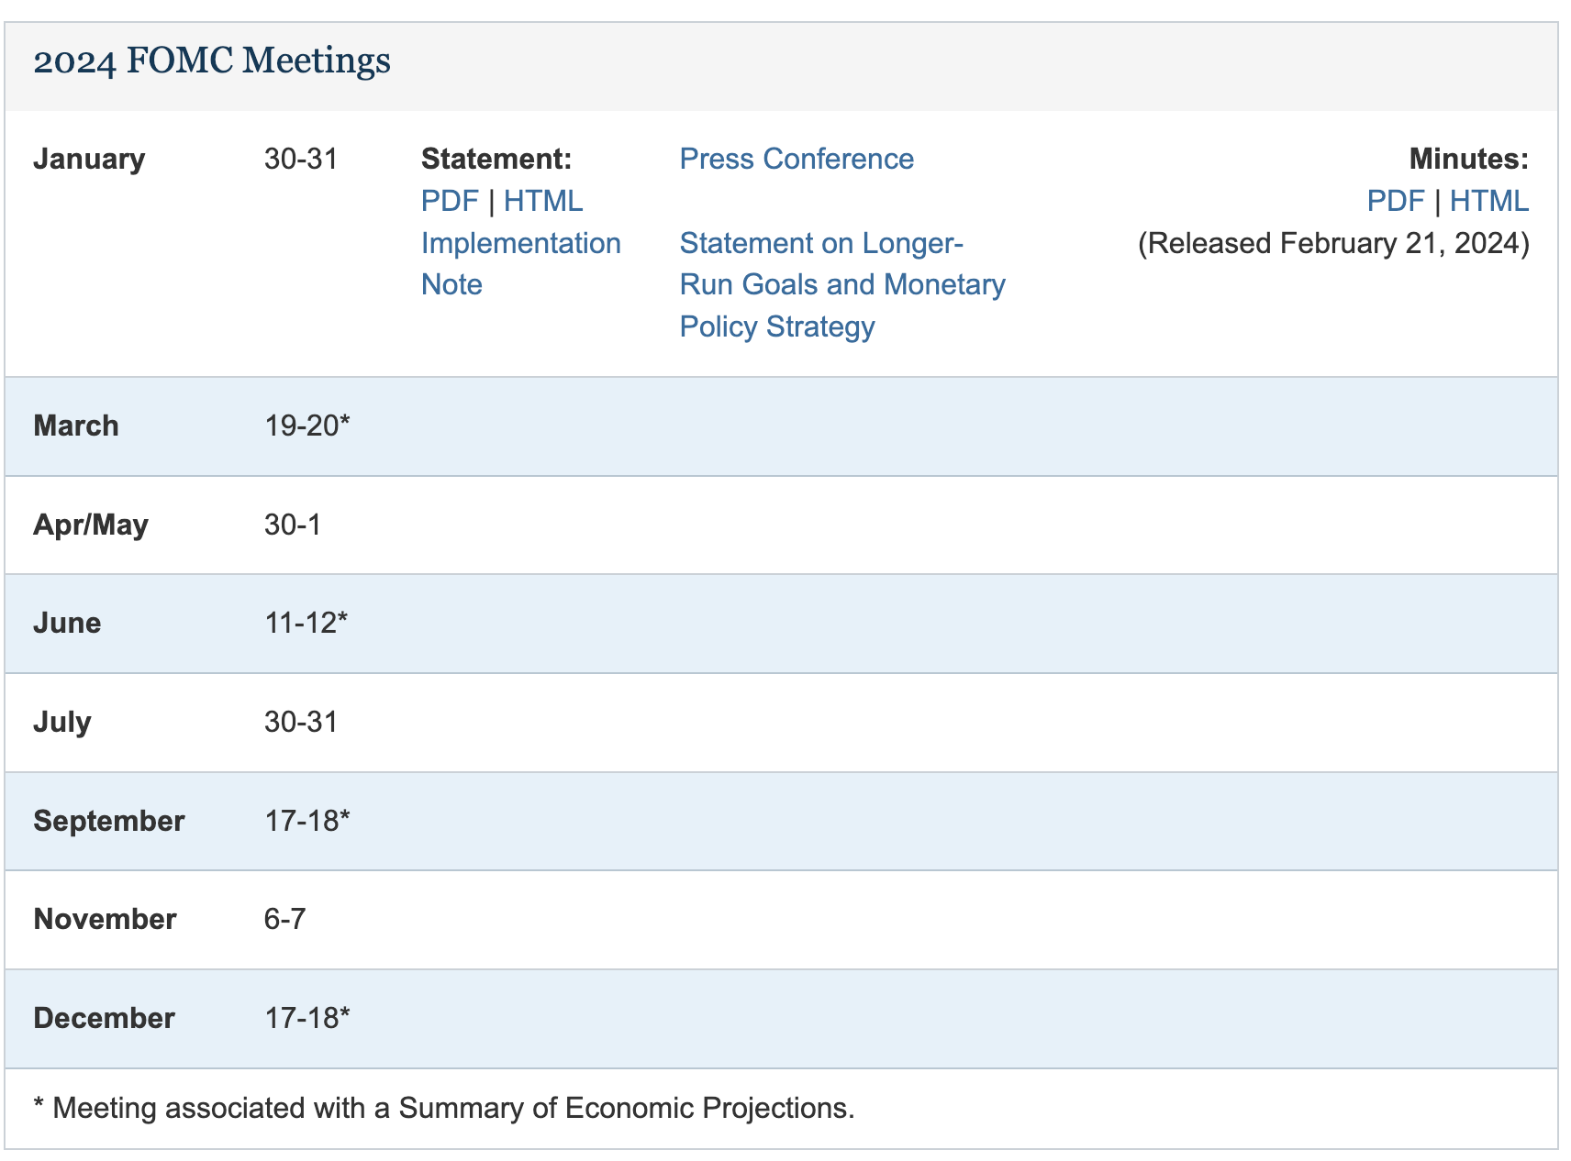Image resolution: width=1571 pixels, height=1161 pixels.
Task: Click the Released February 21, 2024 text
Action: [1332, 243]
